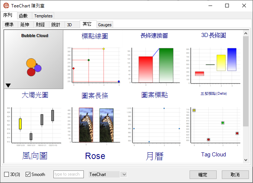
Task: Confirm with the 確定 button
Action: tap(203, 174)
